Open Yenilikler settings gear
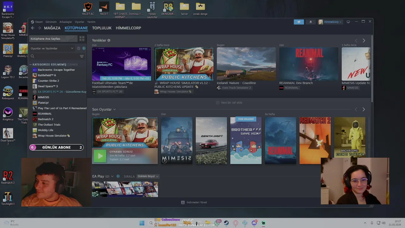This screenshot has width=405, height=228. 109,40
